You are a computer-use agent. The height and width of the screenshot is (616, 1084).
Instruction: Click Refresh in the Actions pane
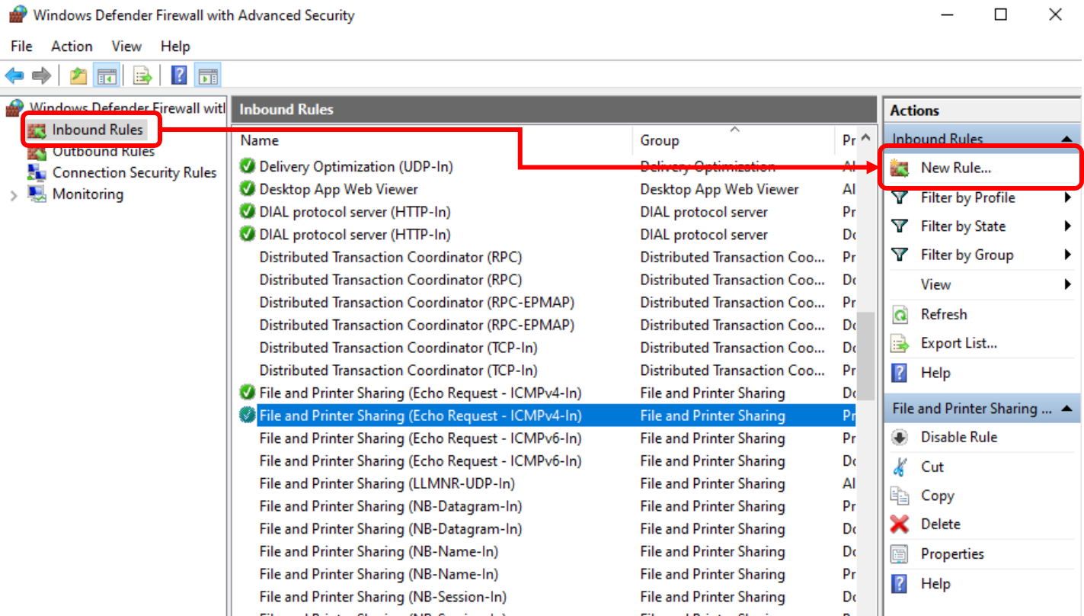944,314
